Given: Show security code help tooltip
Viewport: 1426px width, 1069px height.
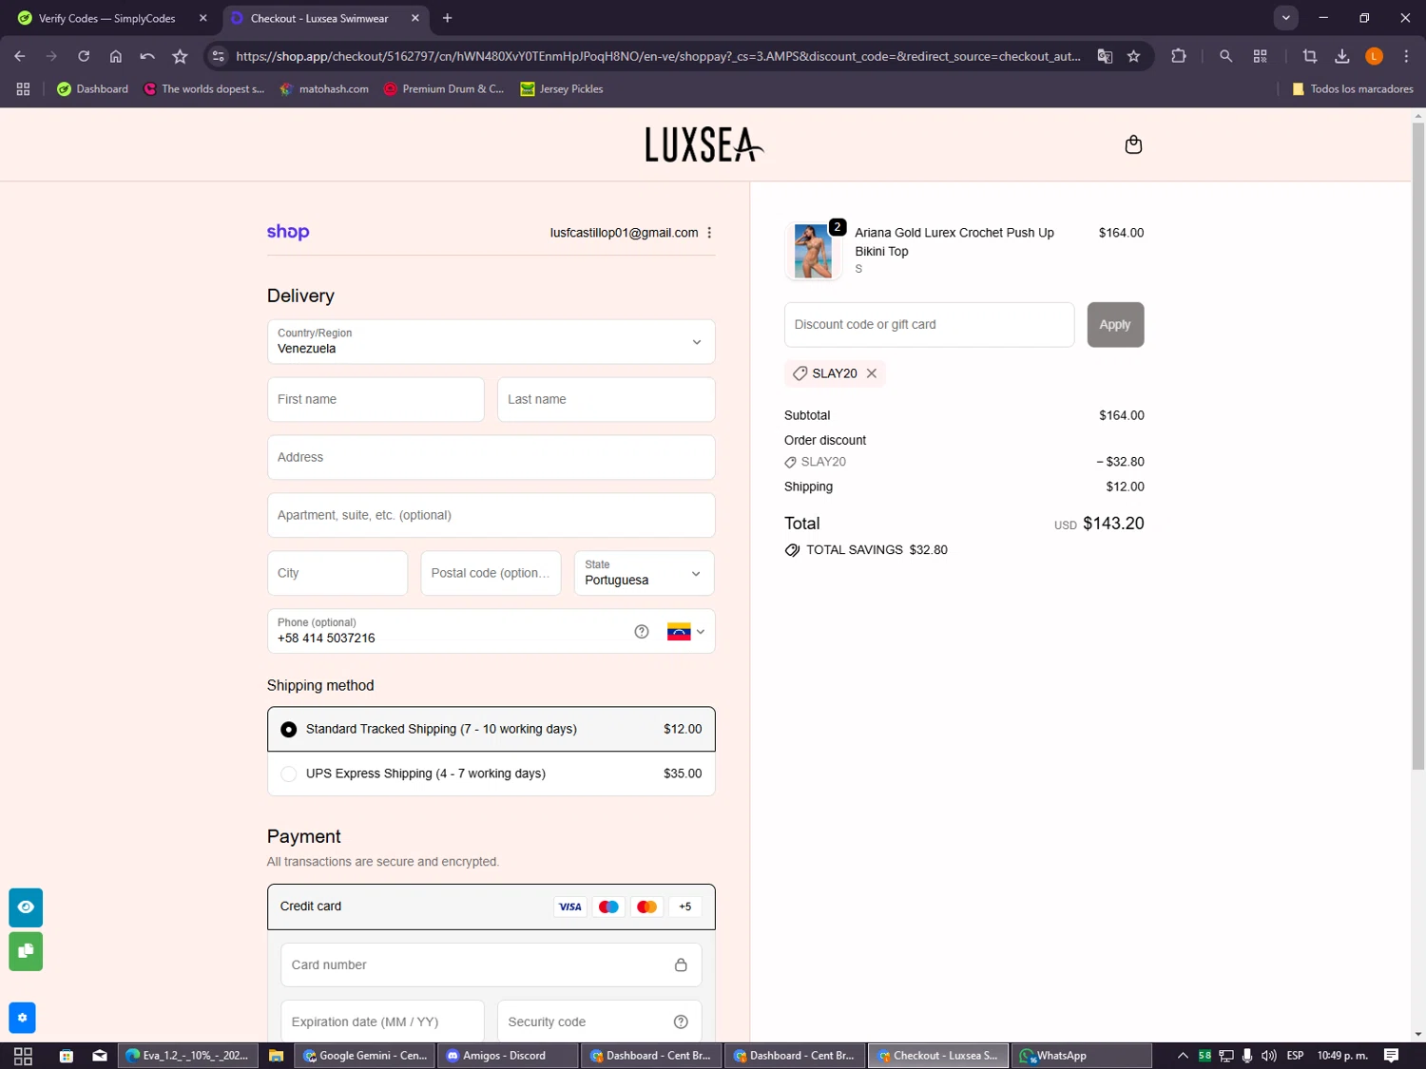Looking at the screenshot, I should [x=681, y=1021].
